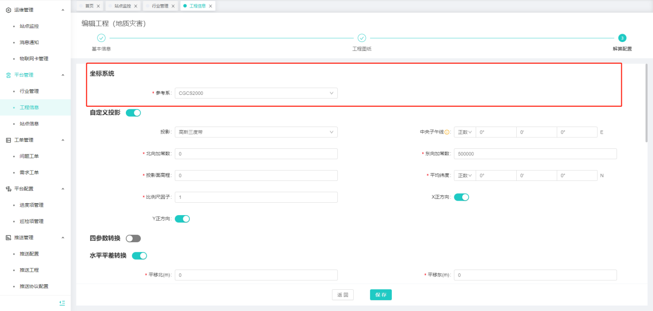Click the 东向加常数 input field
Image resolution: width=653 pixels, height=311 pixels.
(x=535, y=154)
